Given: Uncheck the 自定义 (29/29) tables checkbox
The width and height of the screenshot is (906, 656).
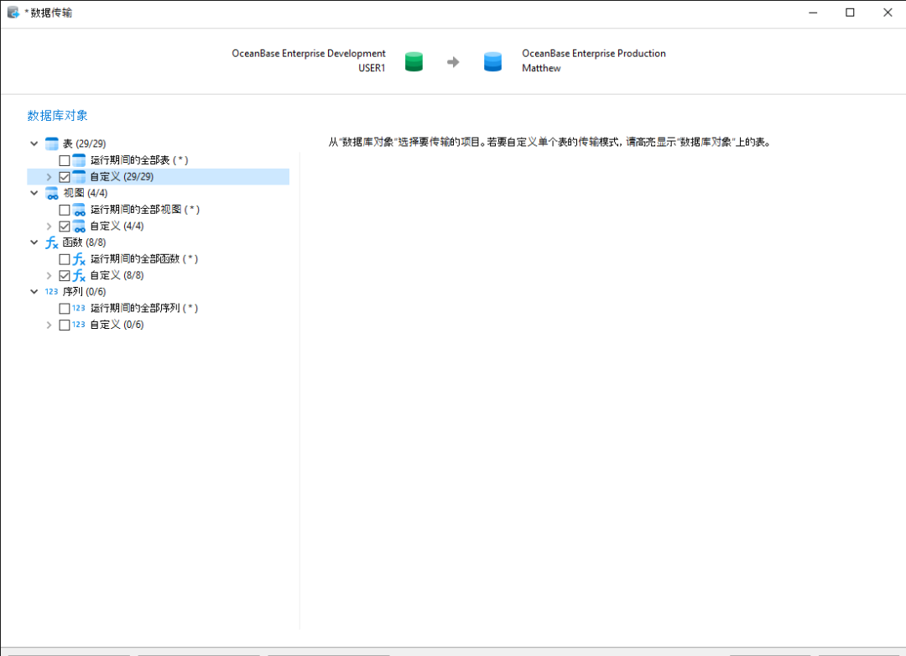Looking at the screenshot, I should pos(65,177).
